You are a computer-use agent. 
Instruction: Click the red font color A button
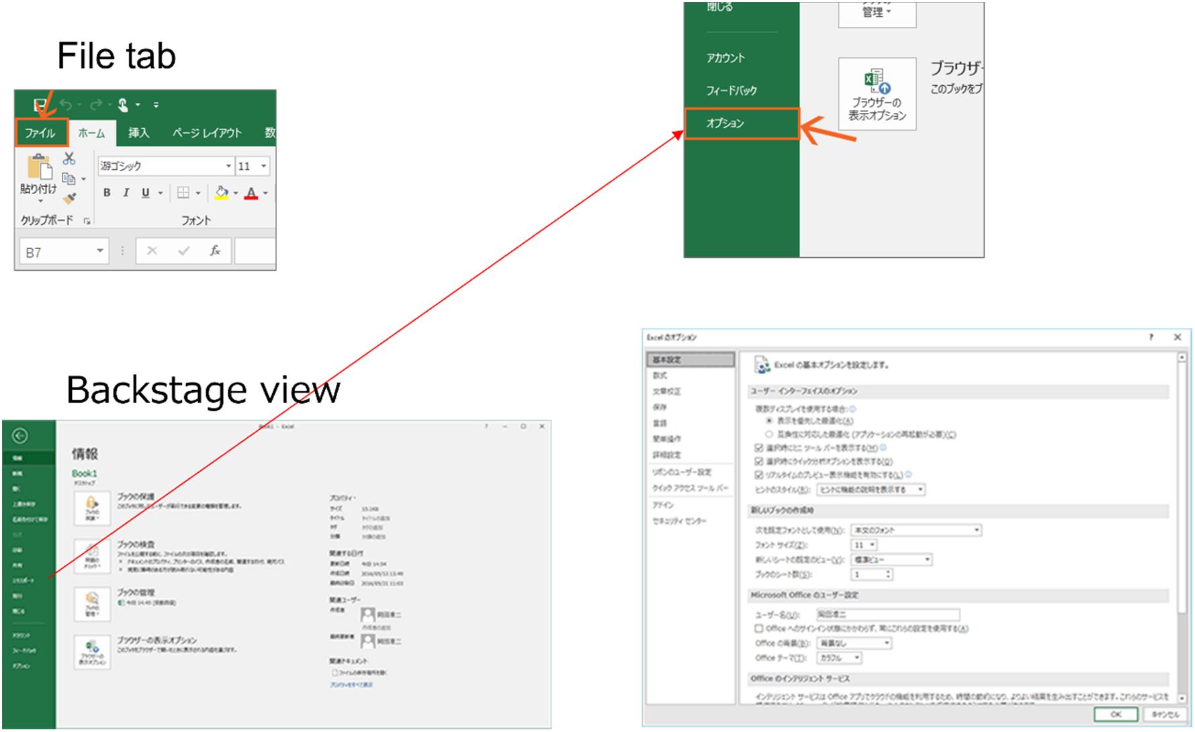click(x=251, y=193)
